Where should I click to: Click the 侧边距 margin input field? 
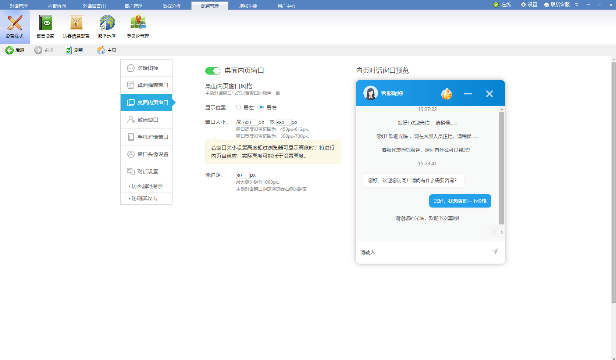243,175
